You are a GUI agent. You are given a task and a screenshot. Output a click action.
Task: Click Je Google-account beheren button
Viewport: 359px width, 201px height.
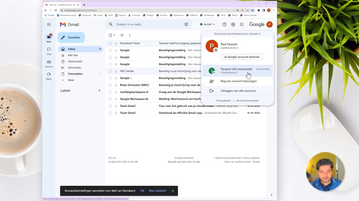(241, 57)
